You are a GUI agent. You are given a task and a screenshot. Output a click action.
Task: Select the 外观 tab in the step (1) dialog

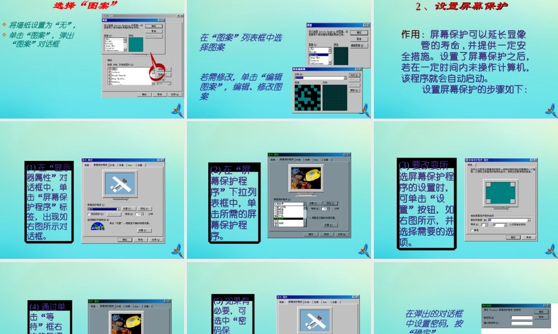(x=113, y=165)
